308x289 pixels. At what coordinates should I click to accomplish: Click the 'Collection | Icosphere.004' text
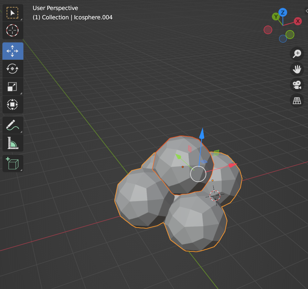(x=77, y=17)
